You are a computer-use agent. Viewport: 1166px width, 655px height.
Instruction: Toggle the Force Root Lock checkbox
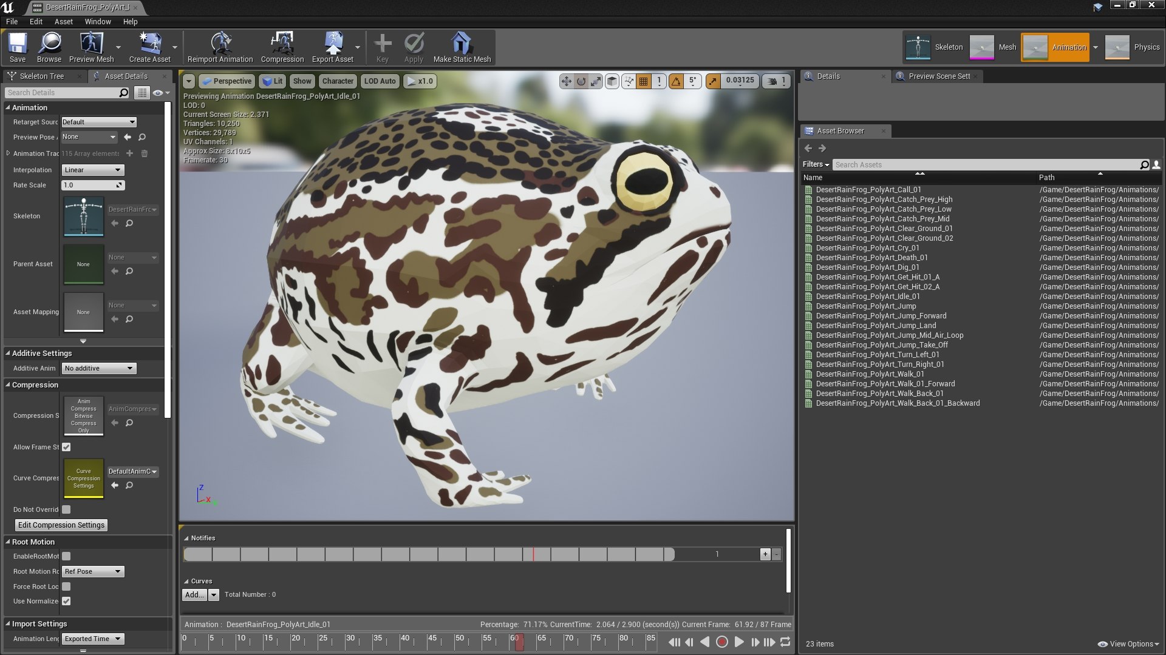[x=66, y=586]
